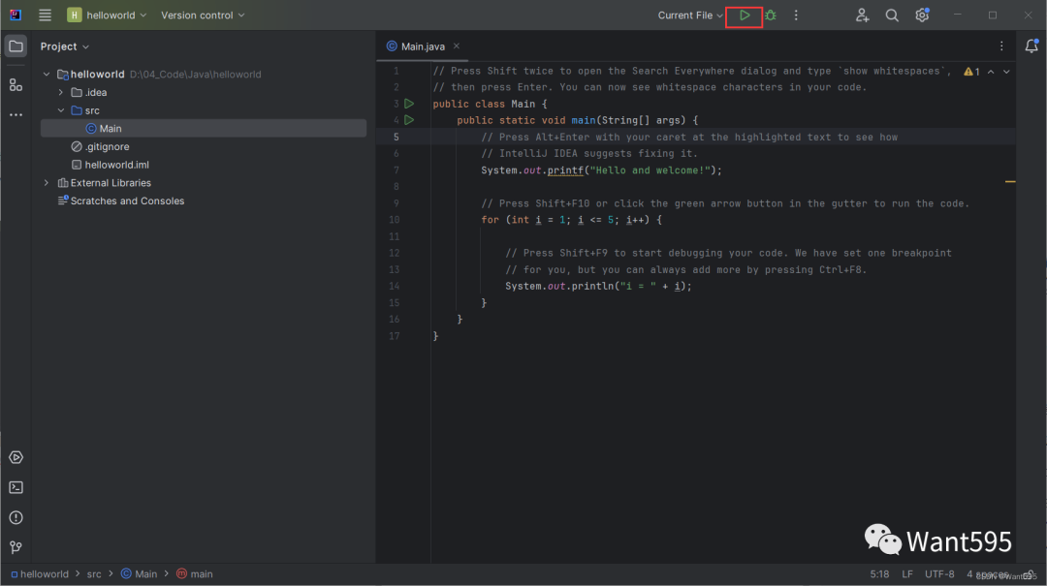
Task: Click helloworld in breadcrumb bar
Action: pyautogui.click(x=40, y=574)
